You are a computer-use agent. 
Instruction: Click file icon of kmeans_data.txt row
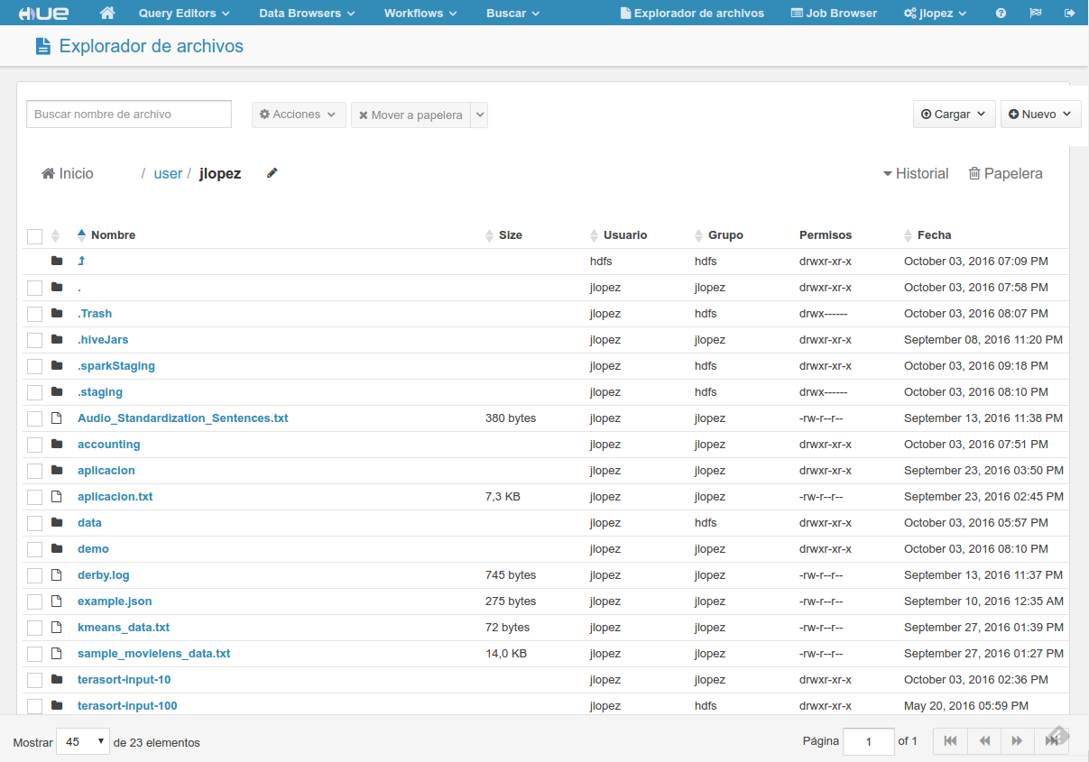click(x=57, y=627)
